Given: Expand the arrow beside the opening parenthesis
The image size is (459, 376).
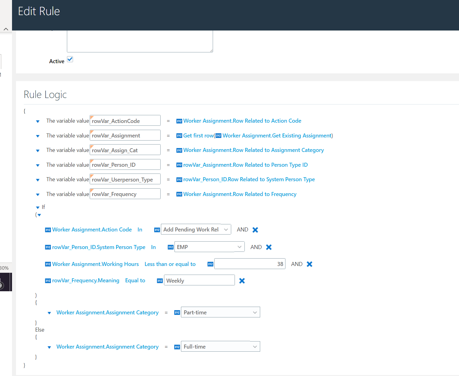Looking at the screenshot, I should click(x=39, y=215).
